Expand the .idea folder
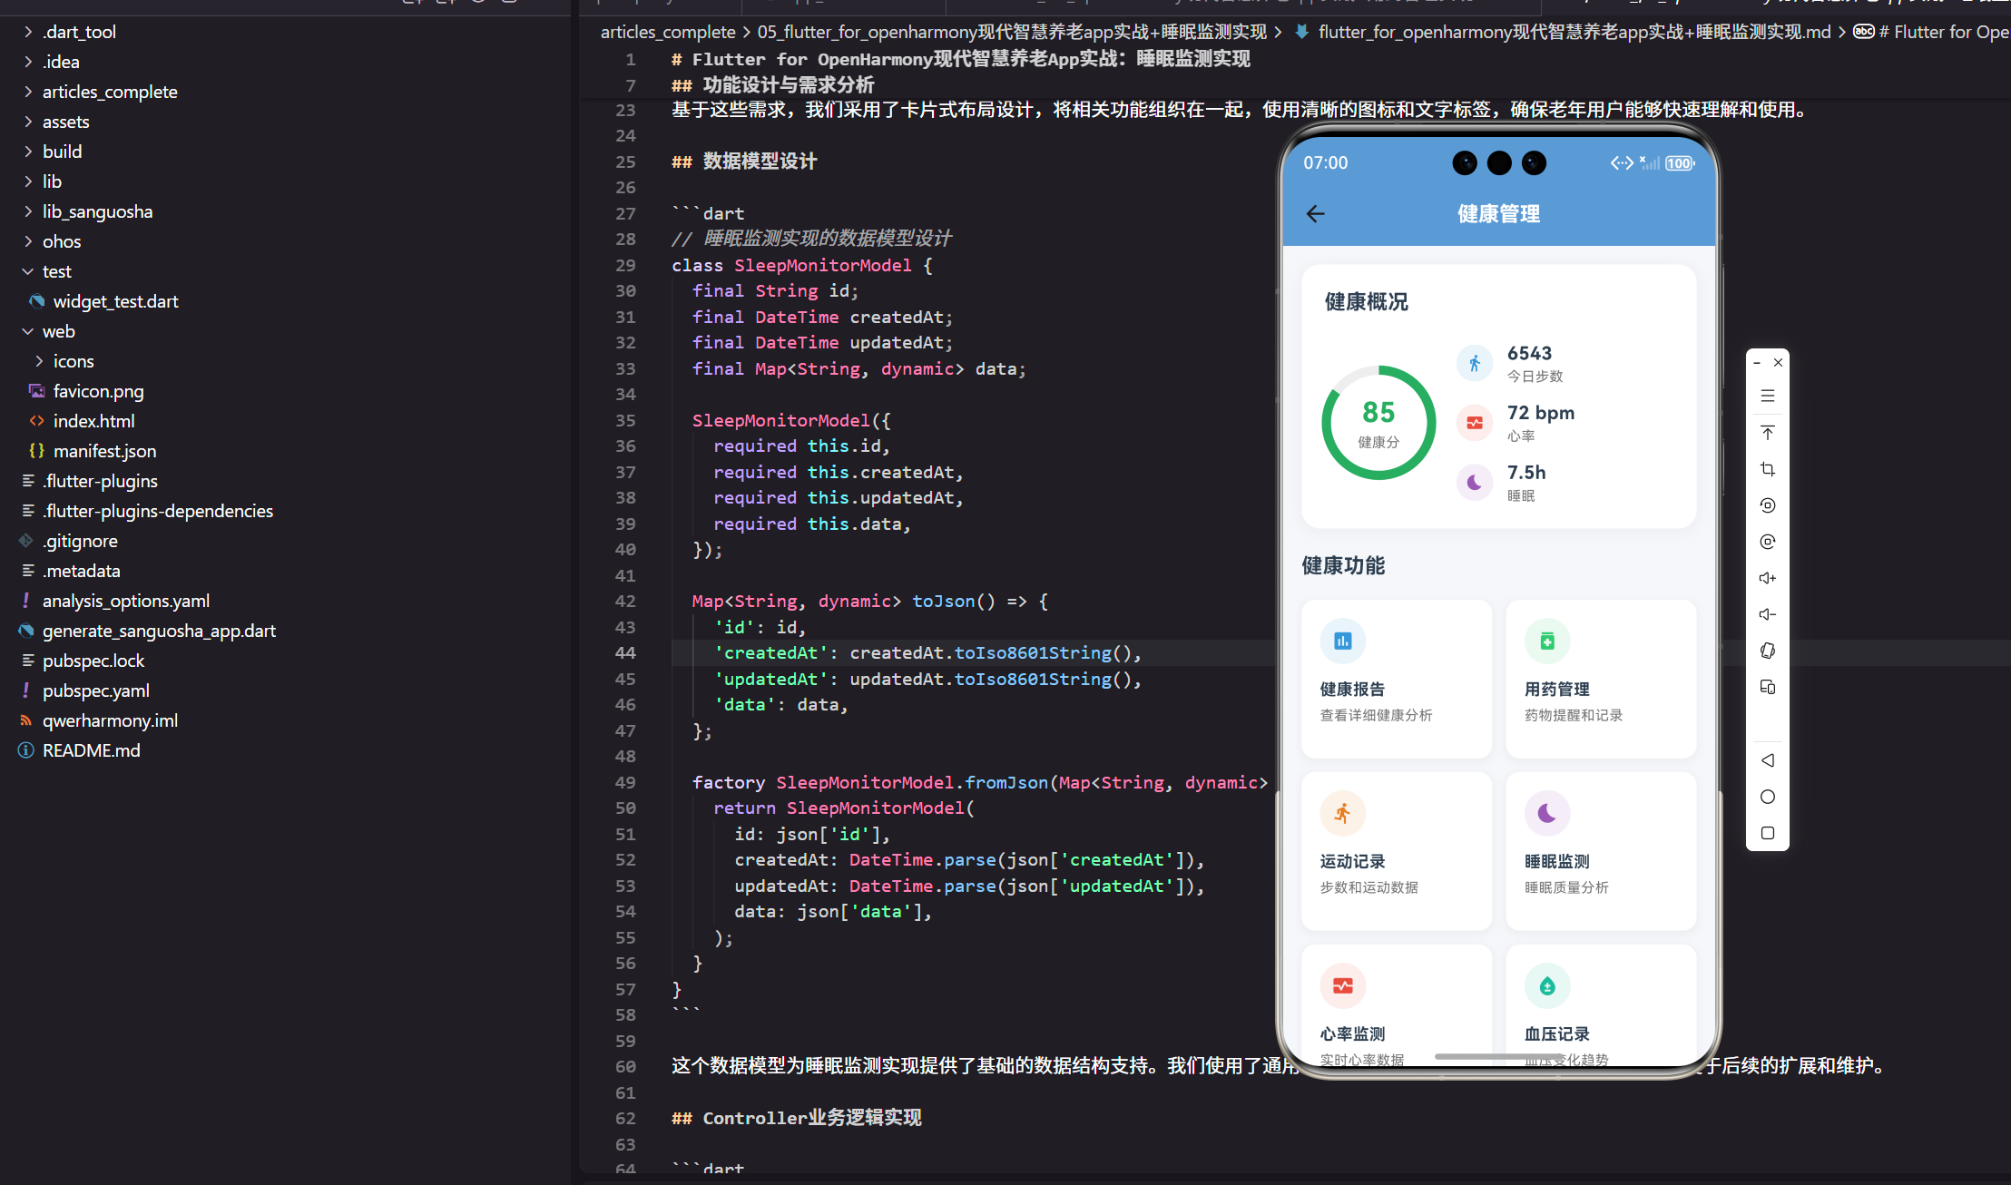This screenshot has height=1185, width=2011. coord(28,62)
